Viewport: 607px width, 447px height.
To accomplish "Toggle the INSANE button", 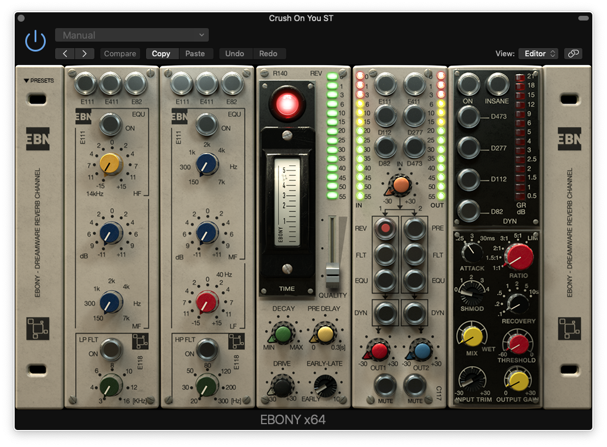I will [x=497, y=84].
